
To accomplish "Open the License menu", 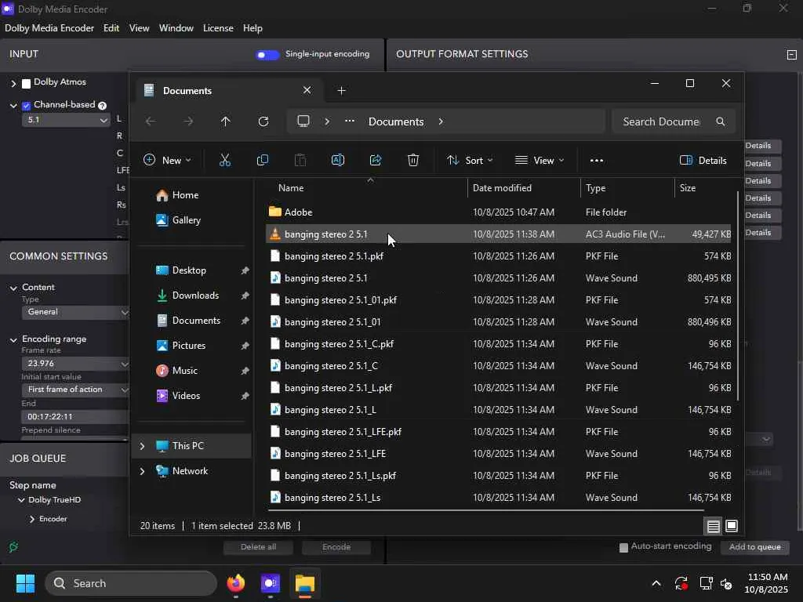I will click(x=218, y=28).
